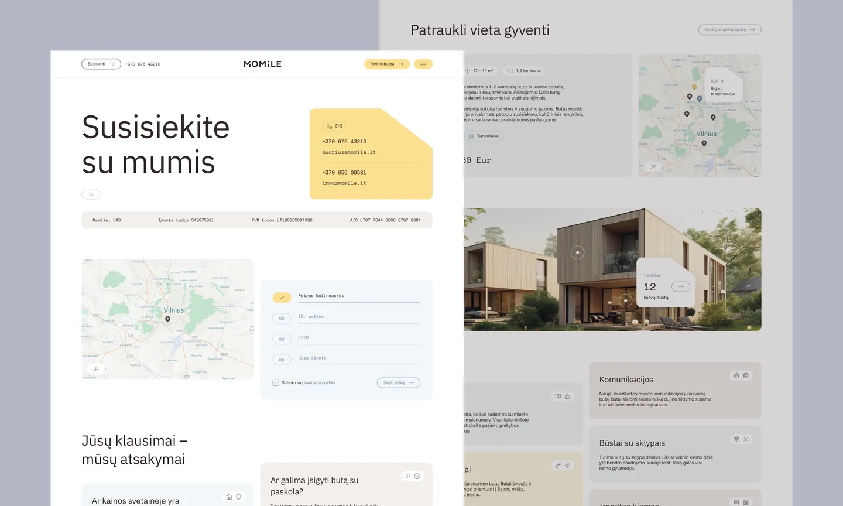Click the sun icon on the beige card
Screen dimensions: 843x506
point(567,466)
